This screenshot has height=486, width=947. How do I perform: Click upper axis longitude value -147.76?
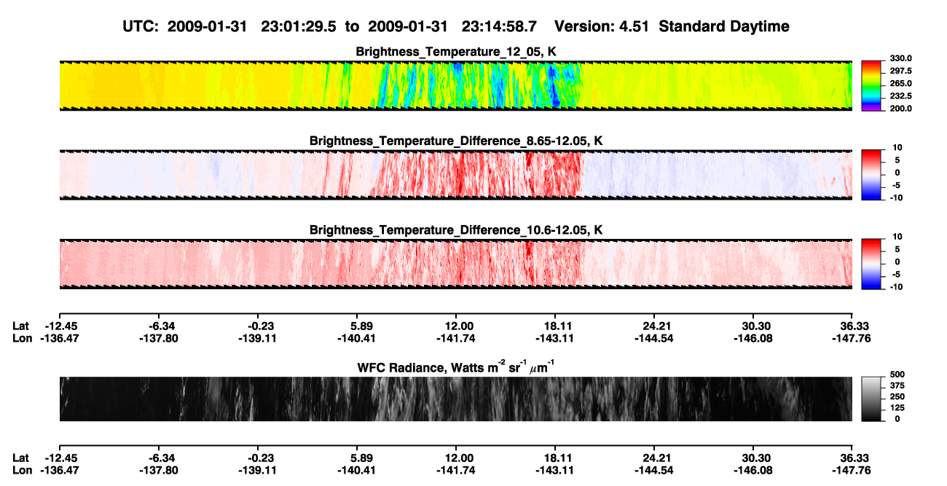(x=852, y=338)
